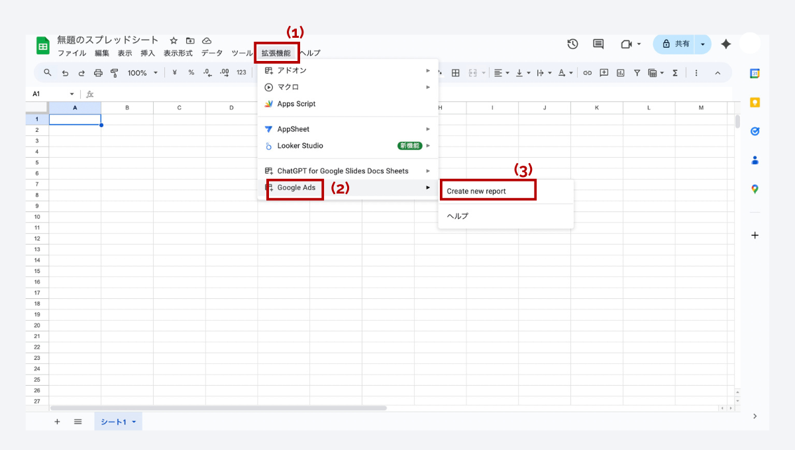Format as currency with yen icon
795x450 pixels.
pyautogui.click(x=174, y=73)
